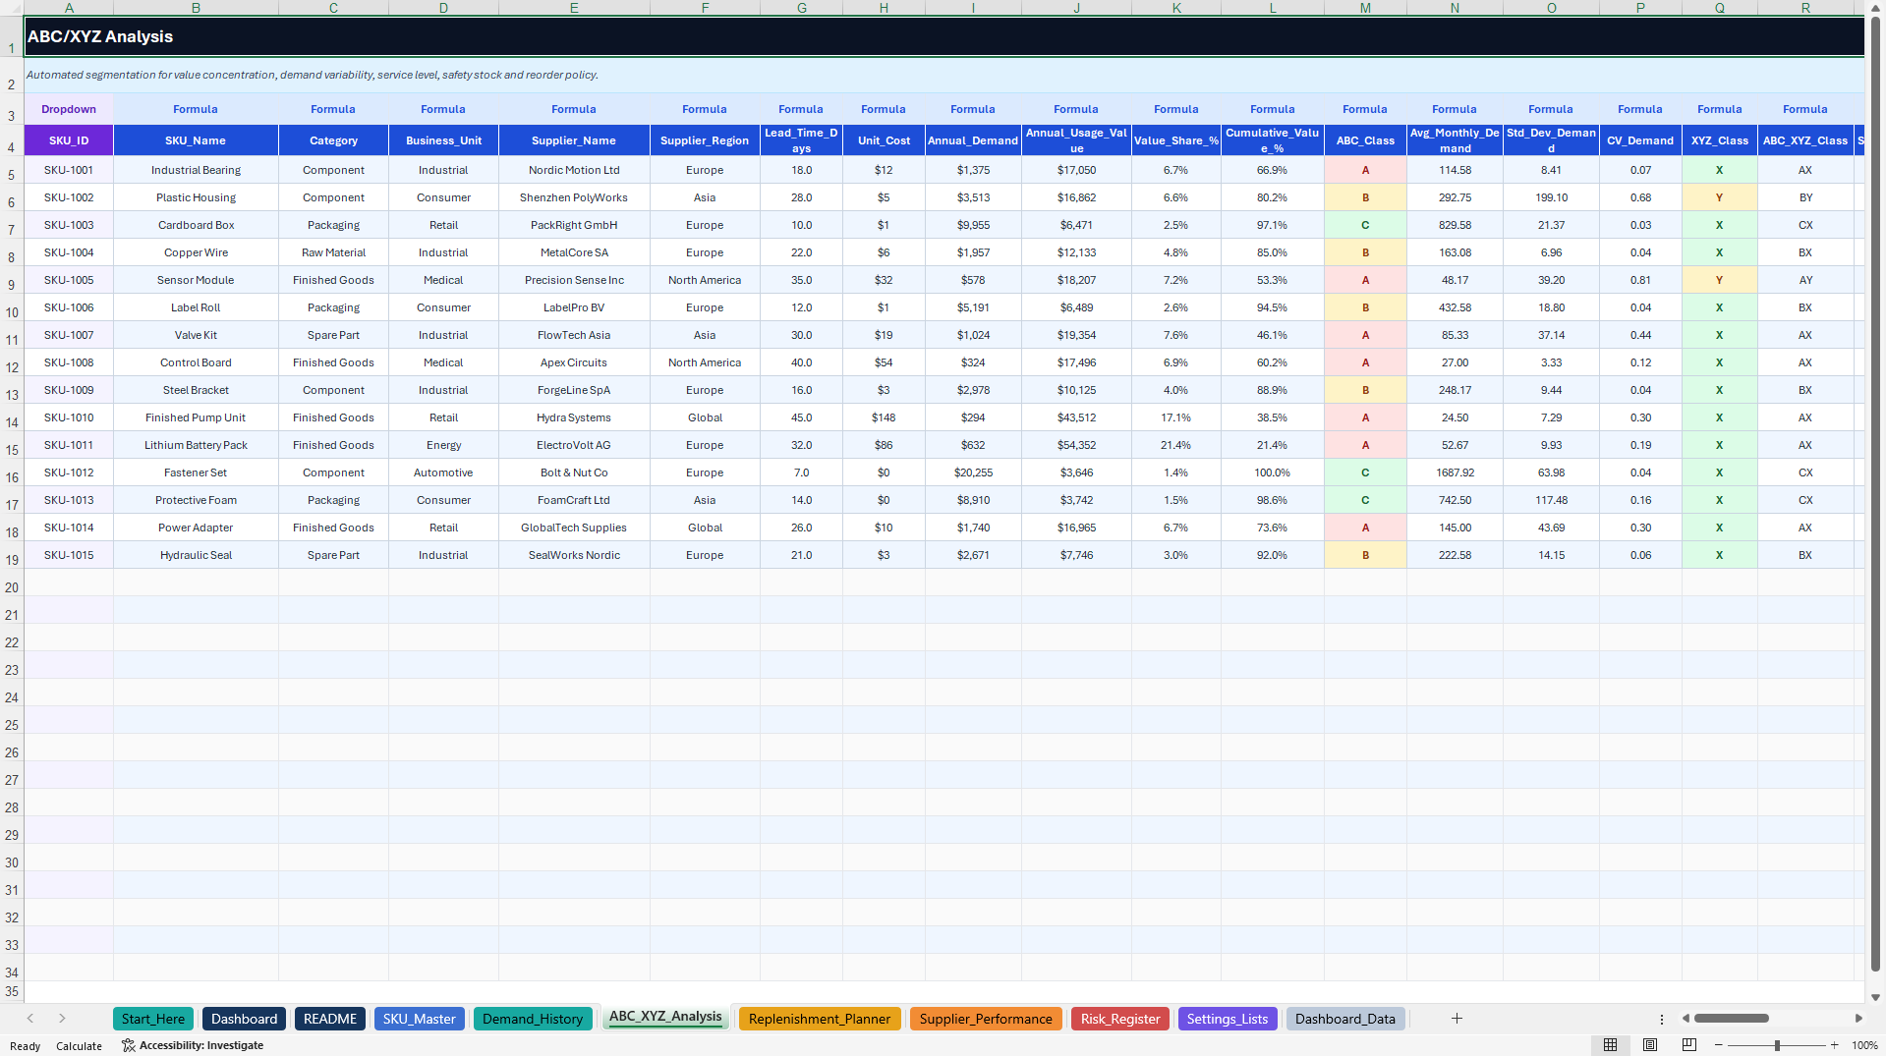The height and width of the screenshot is (1056, 1886).
Task: Open Accessibility: Investigate status item
Action: tap(193, 1045)
